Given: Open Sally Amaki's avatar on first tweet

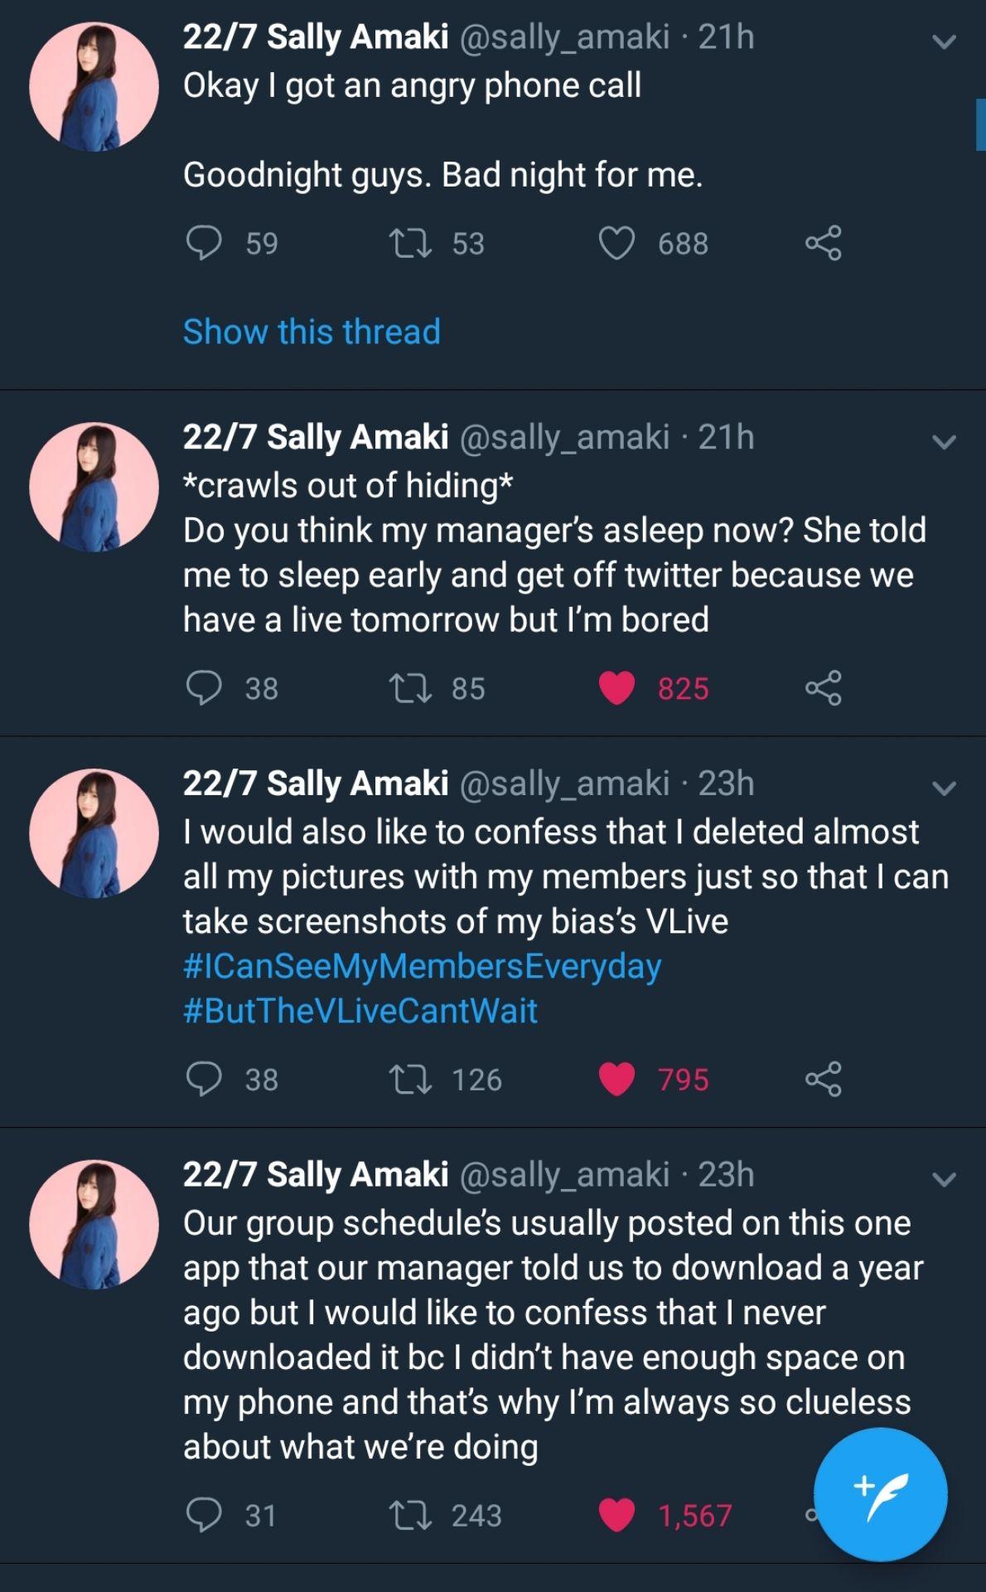Looking at the screenshot, I should [x=94, y=86].
